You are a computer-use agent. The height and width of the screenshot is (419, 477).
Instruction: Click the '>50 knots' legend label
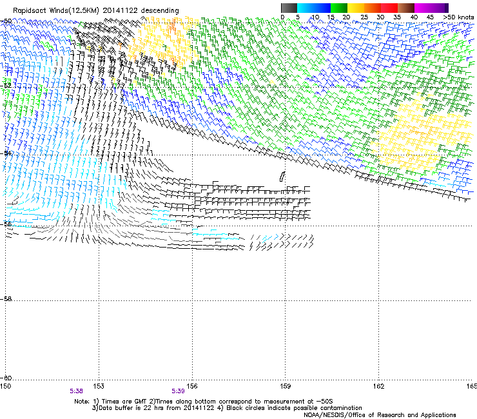(x=458, y=17)
